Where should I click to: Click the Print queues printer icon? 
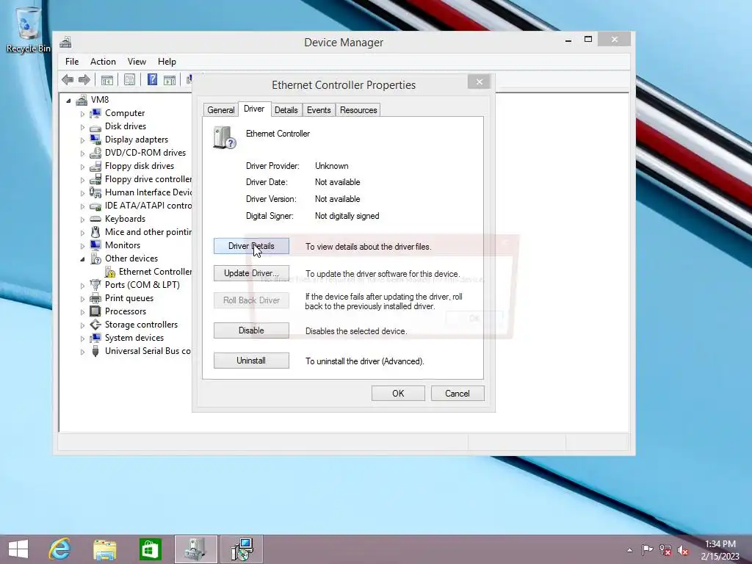[95, 298]
